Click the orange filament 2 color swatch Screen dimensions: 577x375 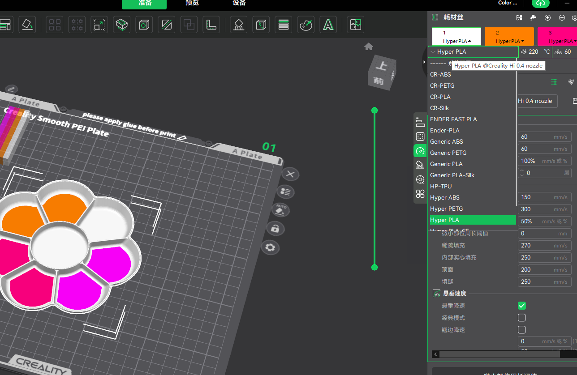pyautogui.click(x=509, y=36)
